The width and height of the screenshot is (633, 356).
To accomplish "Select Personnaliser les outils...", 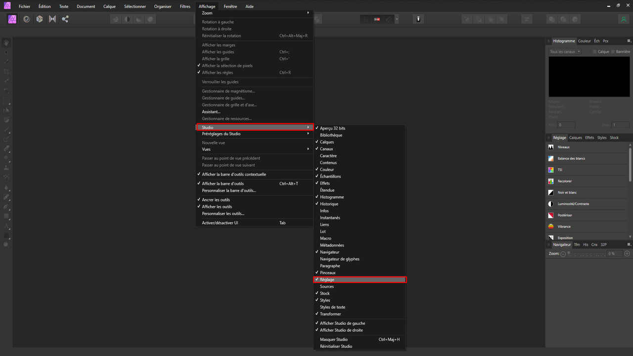I will tap(254, 214).
